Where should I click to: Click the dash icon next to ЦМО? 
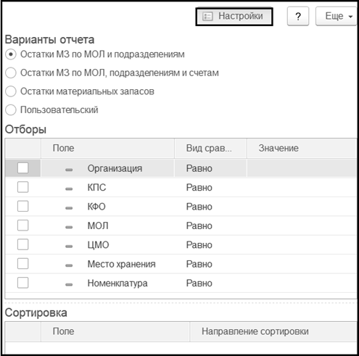point(69,247)
